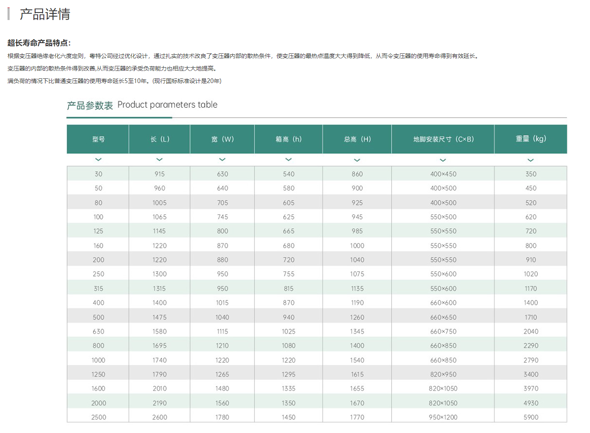
Task: Click the 产品参数表 tab title
Action: (x=90, y=106)
